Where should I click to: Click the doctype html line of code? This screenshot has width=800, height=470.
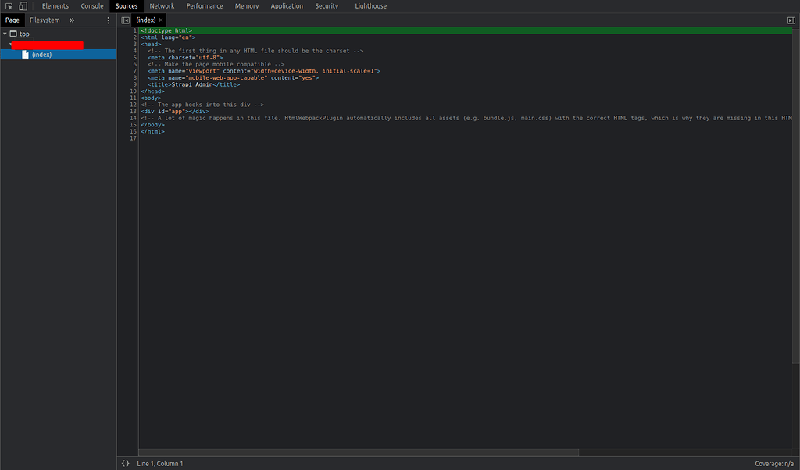[166, 30]
